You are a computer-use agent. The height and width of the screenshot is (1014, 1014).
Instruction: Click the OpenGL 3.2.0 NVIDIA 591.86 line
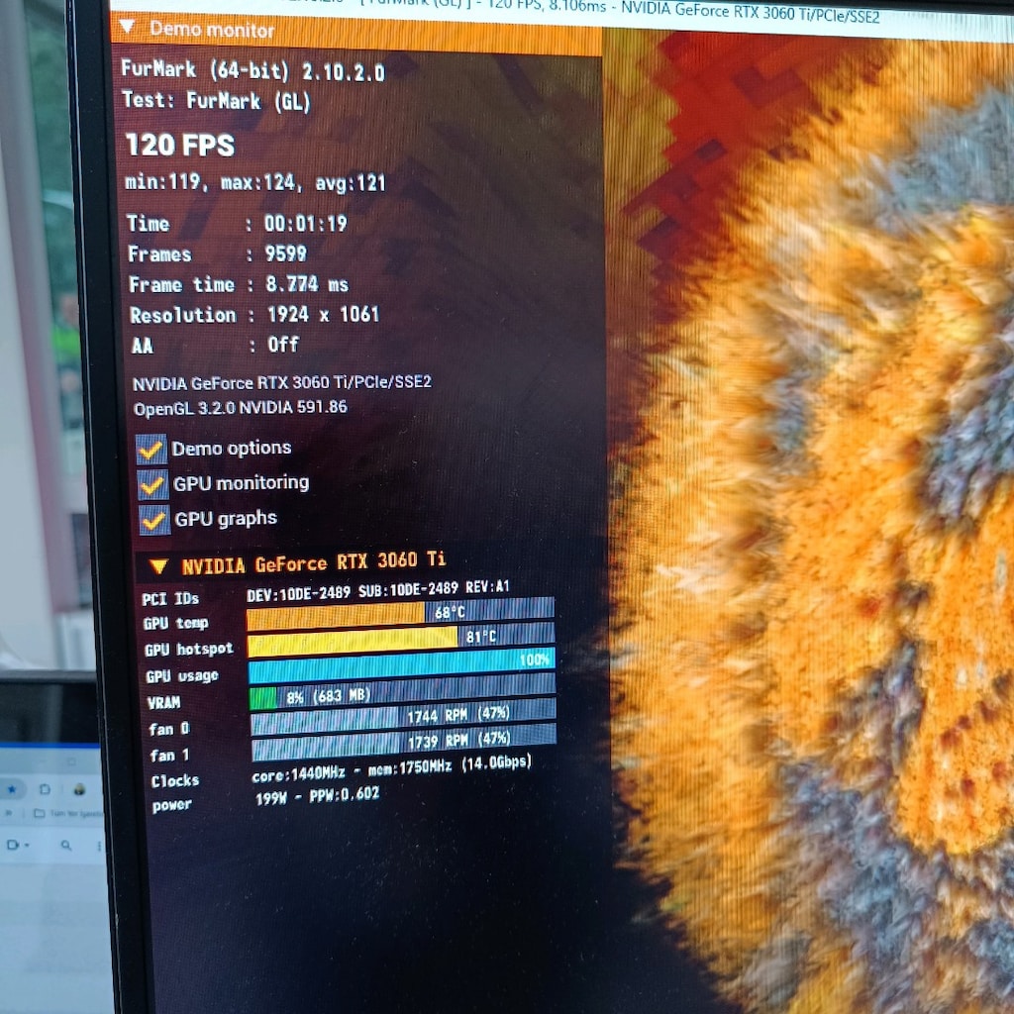coord(241,408)
